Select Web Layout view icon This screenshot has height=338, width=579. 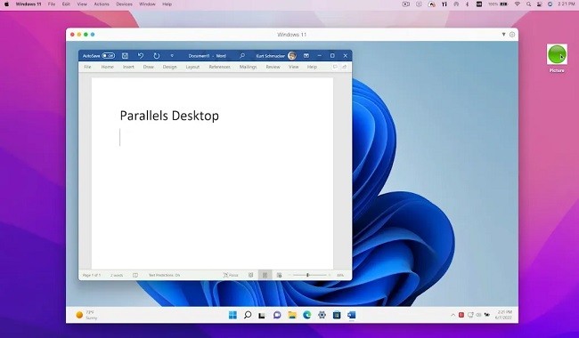[279, 275]
